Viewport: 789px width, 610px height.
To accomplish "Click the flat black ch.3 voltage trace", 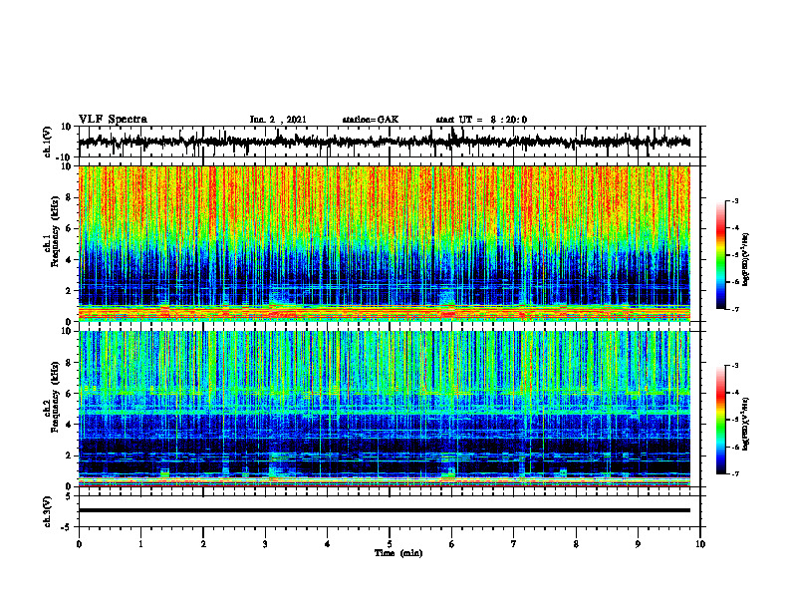I will tap(385, 510).
